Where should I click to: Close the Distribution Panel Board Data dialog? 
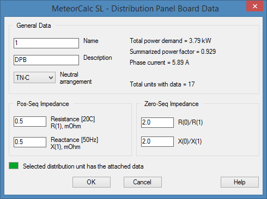(254, 7)
